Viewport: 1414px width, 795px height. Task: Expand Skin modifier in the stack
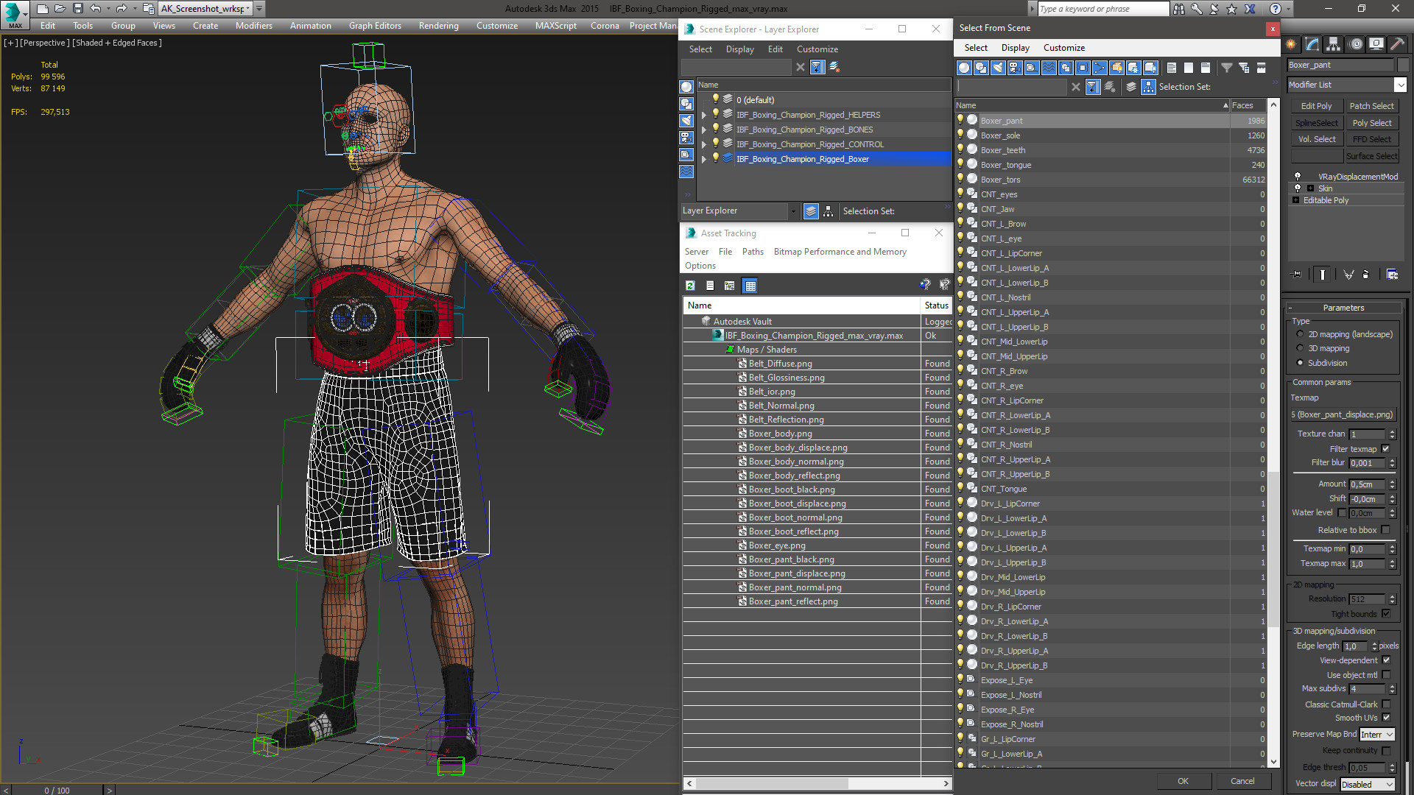1310,188
